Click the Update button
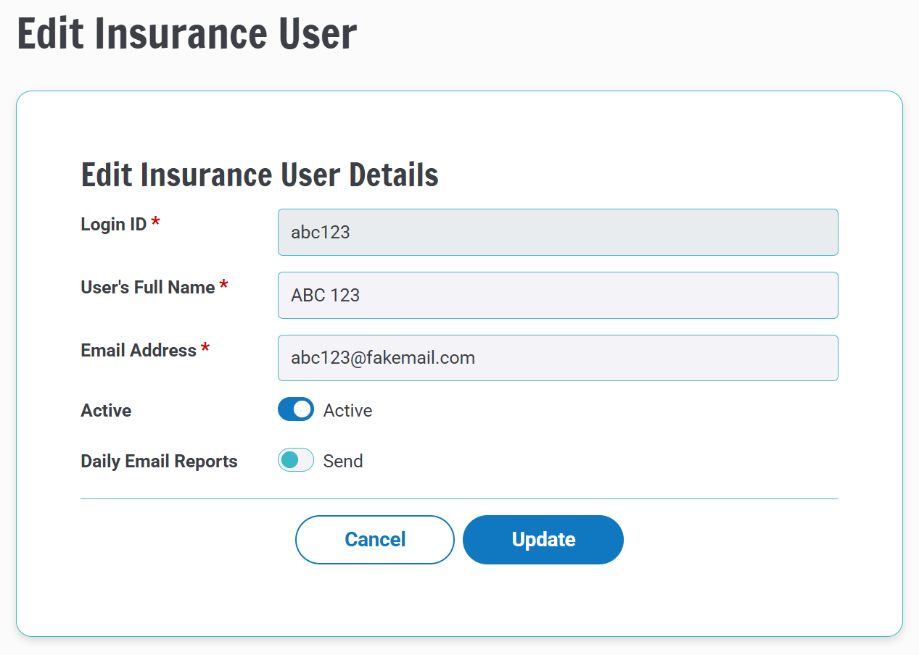The image size is (919, 655). (543, 539)
